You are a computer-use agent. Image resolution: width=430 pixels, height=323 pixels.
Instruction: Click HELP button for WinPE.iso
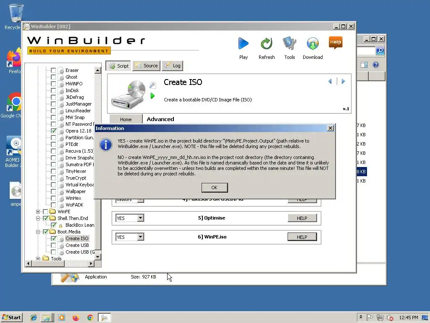[x=302, y=237]
